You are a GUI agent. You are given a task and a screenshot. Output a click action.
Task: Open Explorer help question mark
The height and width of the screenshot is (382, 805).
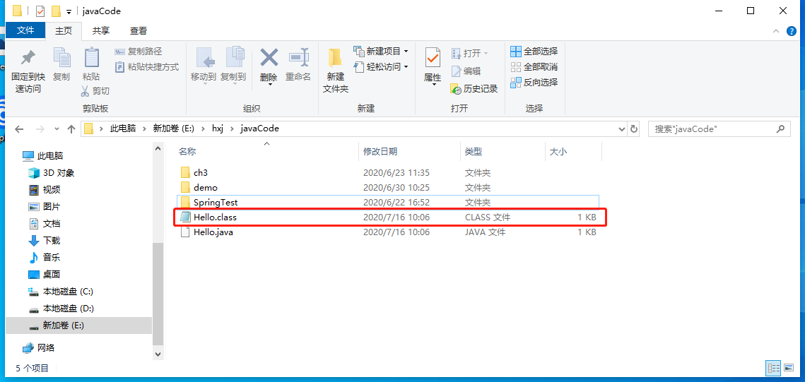(x=792, y=31)
